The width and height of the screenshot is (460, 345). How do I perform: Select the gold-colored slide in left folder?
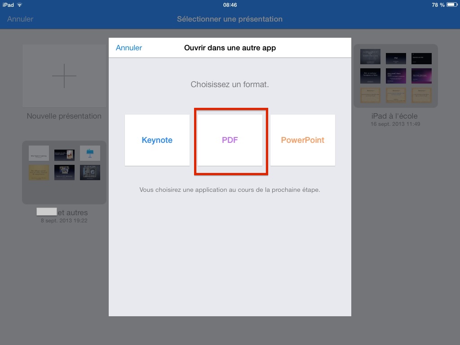(39, 172)
